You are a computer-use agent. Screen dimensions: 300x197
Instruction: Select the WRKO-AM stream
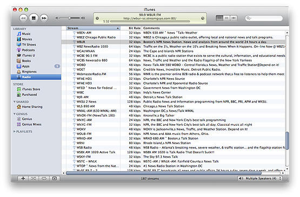[173, 138]
